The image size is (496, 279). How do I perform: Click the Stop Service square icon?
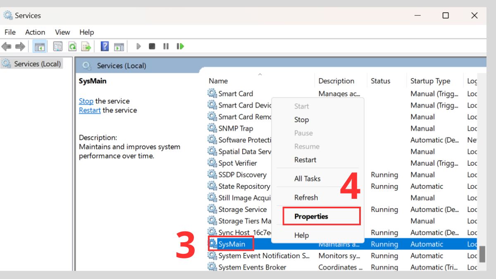pyautogui.click(x=152, y=46)
